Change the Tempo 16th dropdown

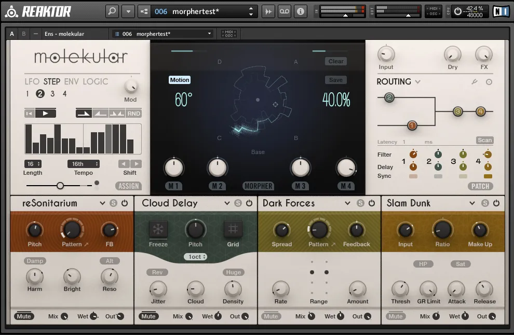(83, 164)
